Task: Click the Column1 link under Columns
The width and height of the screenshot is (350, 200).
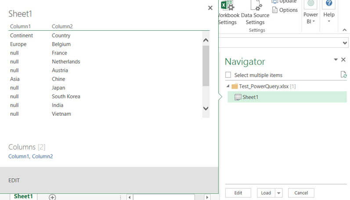Action: point(18,156)
